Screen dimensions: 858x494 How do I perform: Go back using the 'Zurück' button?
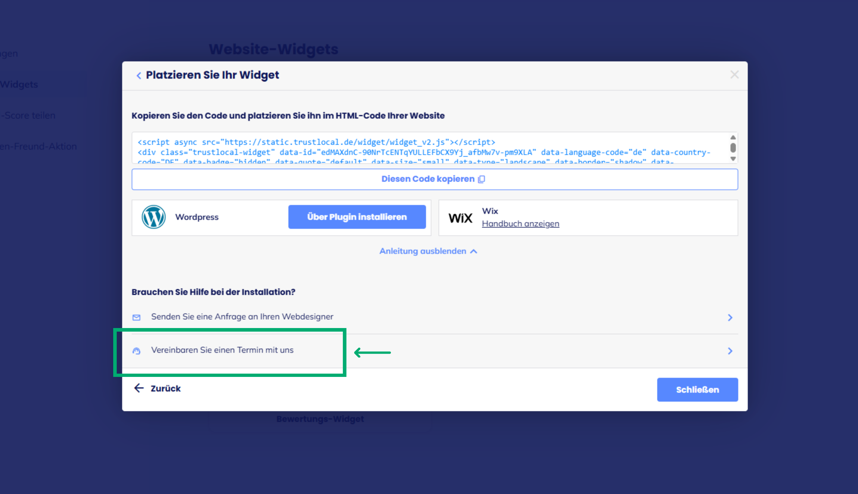click(x=157, y=389)
